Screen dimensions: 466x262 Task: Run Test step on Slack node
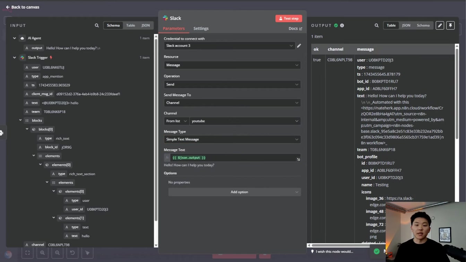click(289, 18)
